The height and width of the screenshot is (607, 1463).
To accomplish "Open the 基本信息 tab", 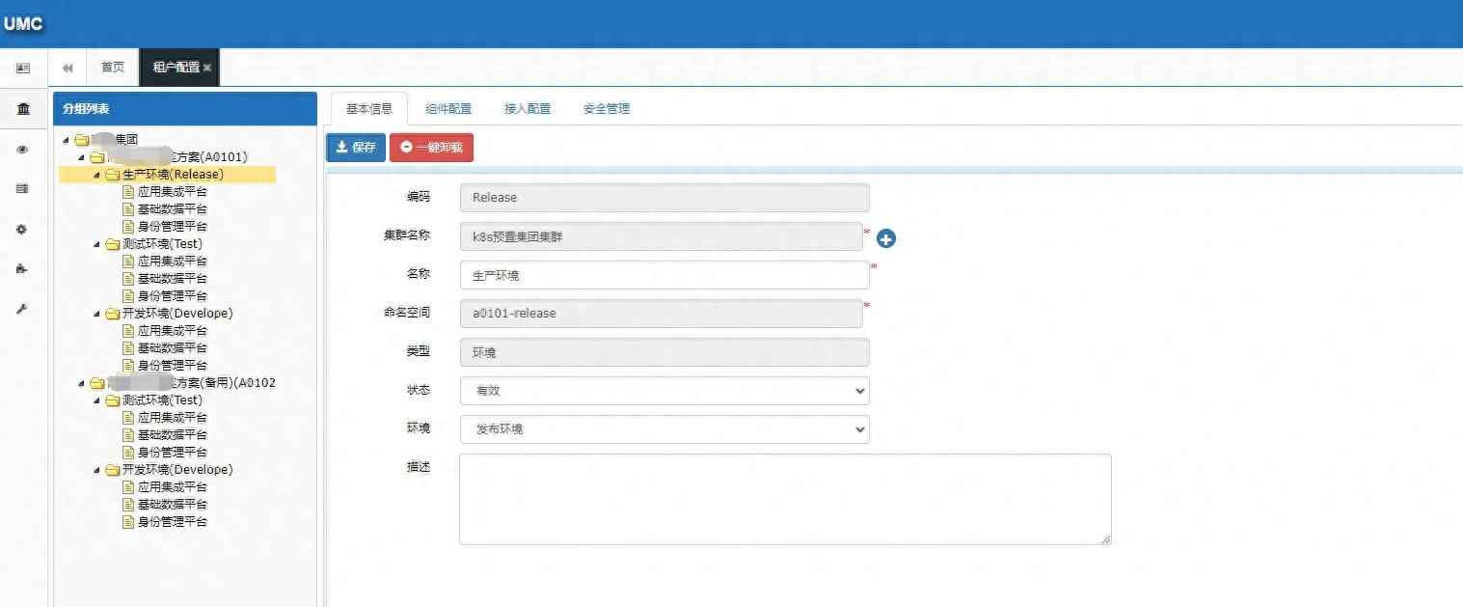I will tap(369, 109).
